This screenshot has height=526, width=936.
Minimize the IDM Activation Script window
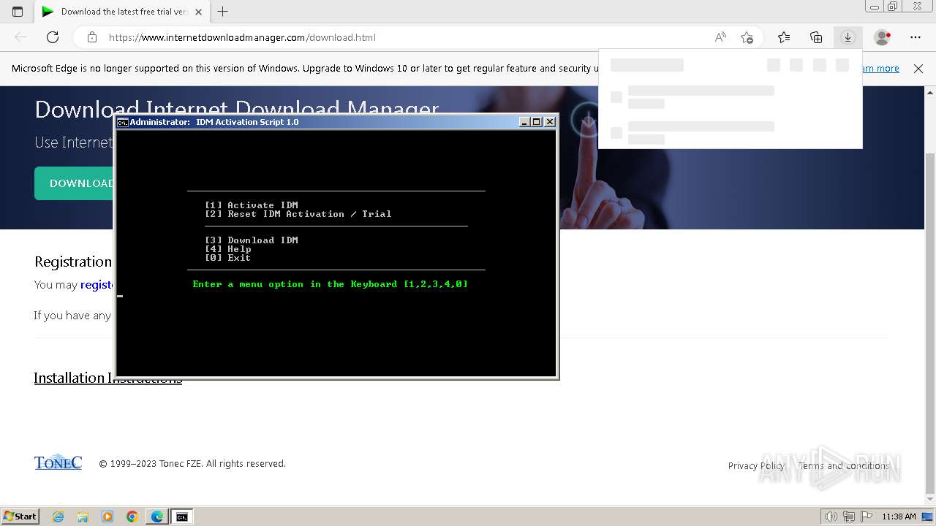pos(524,122)
